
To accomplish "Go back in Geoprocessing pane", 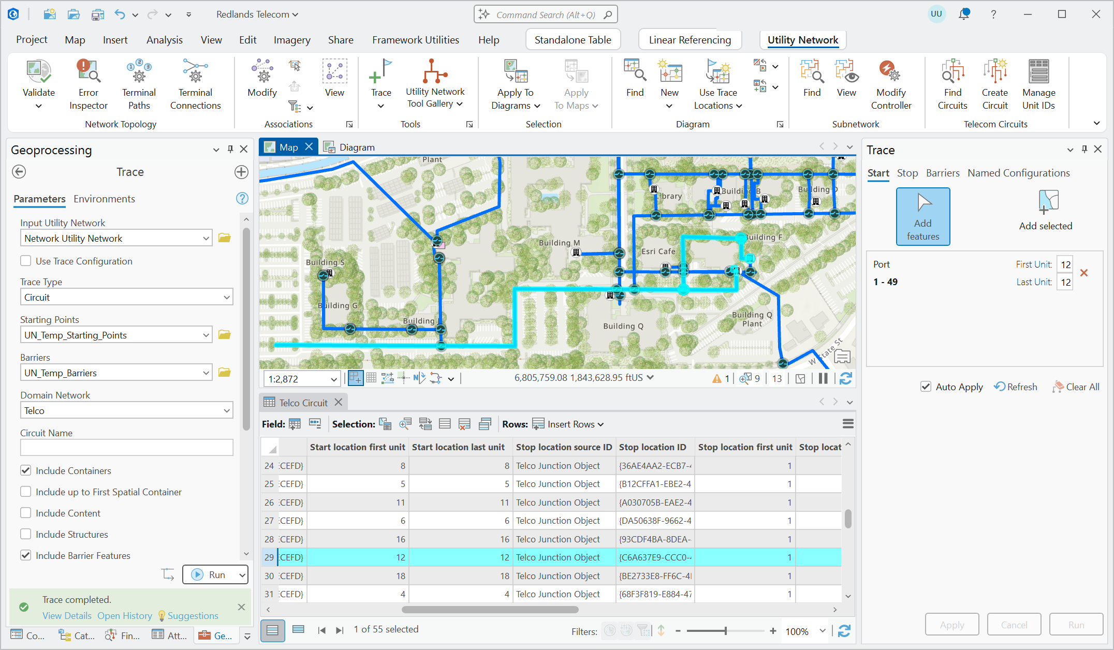I will pos(19,172).
